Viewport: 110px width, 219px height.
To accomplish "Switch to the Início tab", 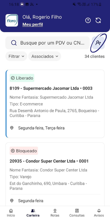I will 11,213.
